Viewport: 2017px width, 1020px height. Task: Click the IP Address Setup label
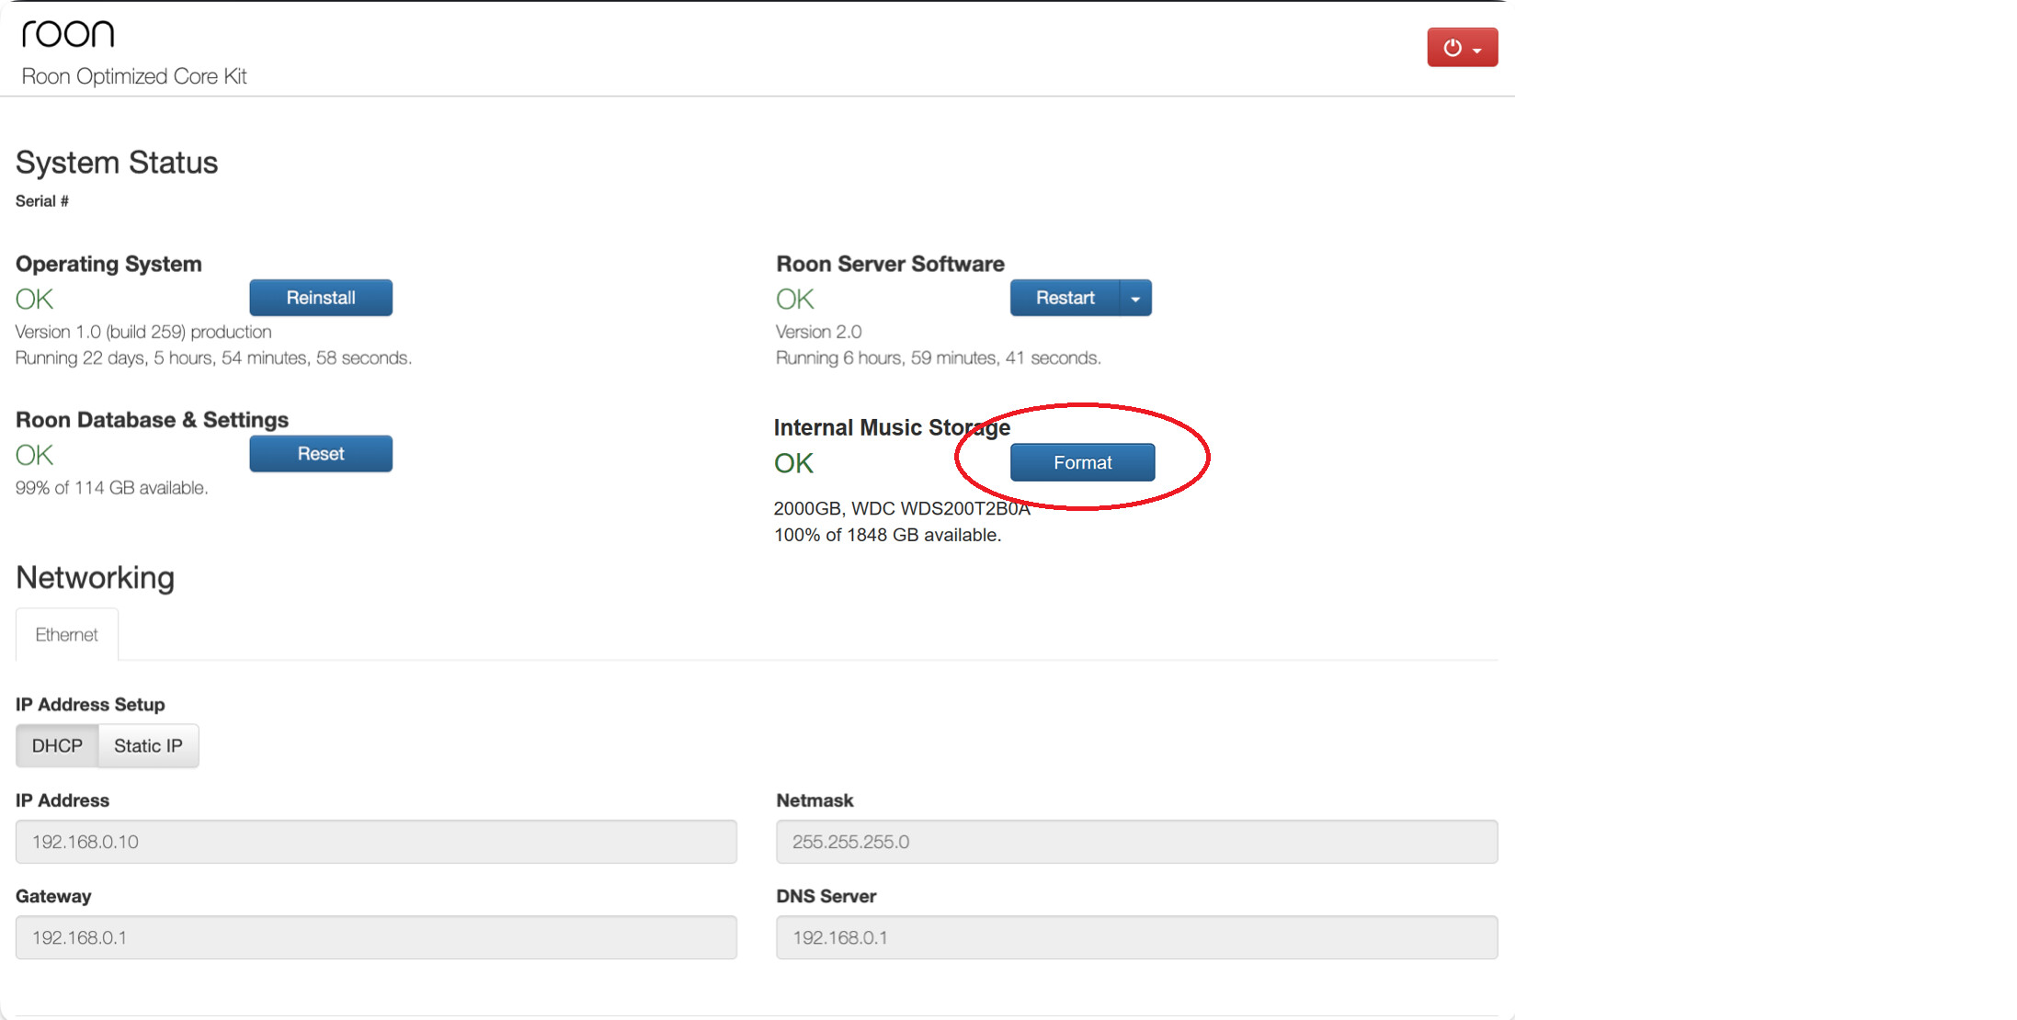90,705
